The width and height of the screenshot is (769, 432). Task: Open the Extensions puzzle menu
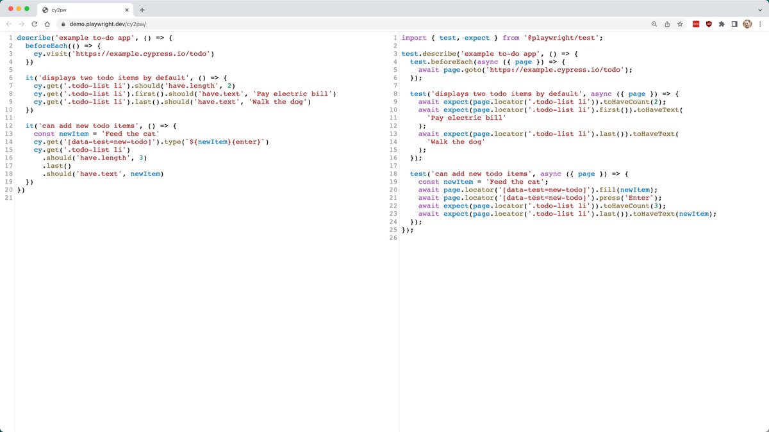(722, 24)
